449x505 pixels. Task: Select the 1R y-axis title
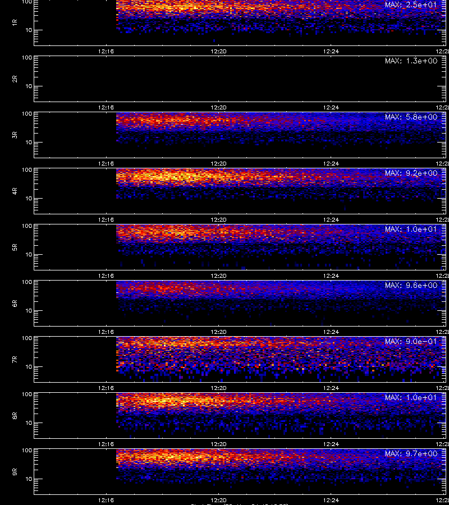pyautogui.click(x=15, y=22)
